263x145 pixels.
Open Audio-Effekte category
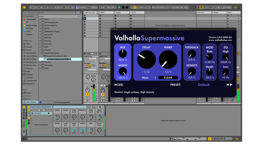[31, 56]
